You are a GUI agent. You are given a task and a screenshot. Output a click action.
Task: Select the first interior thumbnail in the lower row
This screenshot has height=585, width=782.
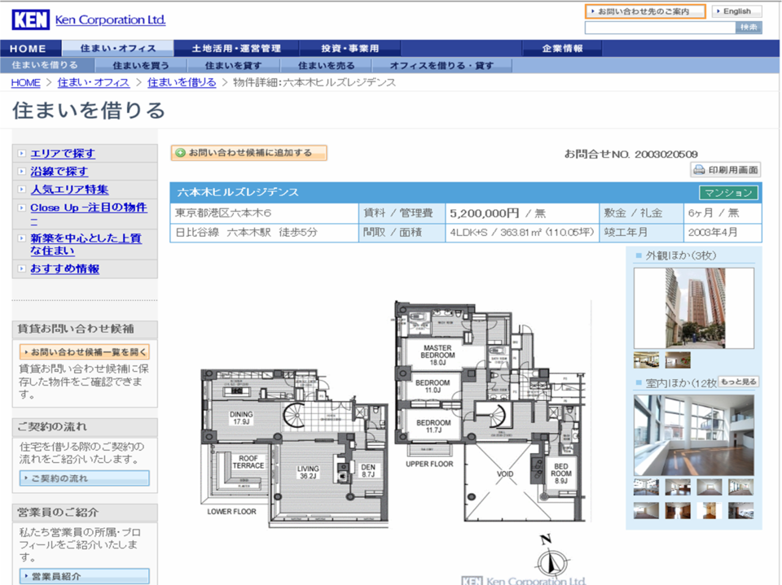[x=646, y=510]
